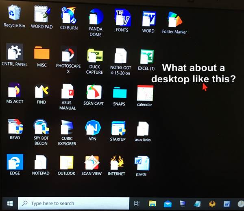Click the WORD desktop shortcut
The width and height of the screenshot is (244, 211).
[149, 19]
